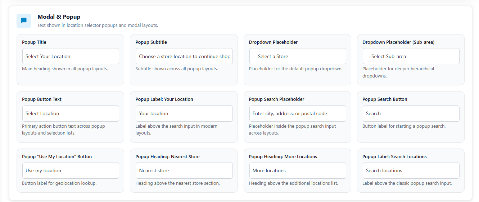Focus the 'More locations' input field

[298, 170]
